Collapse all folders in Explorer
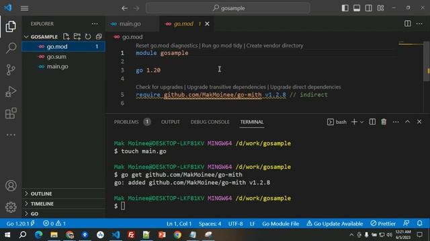430x241 pixels. click(99, 37)
